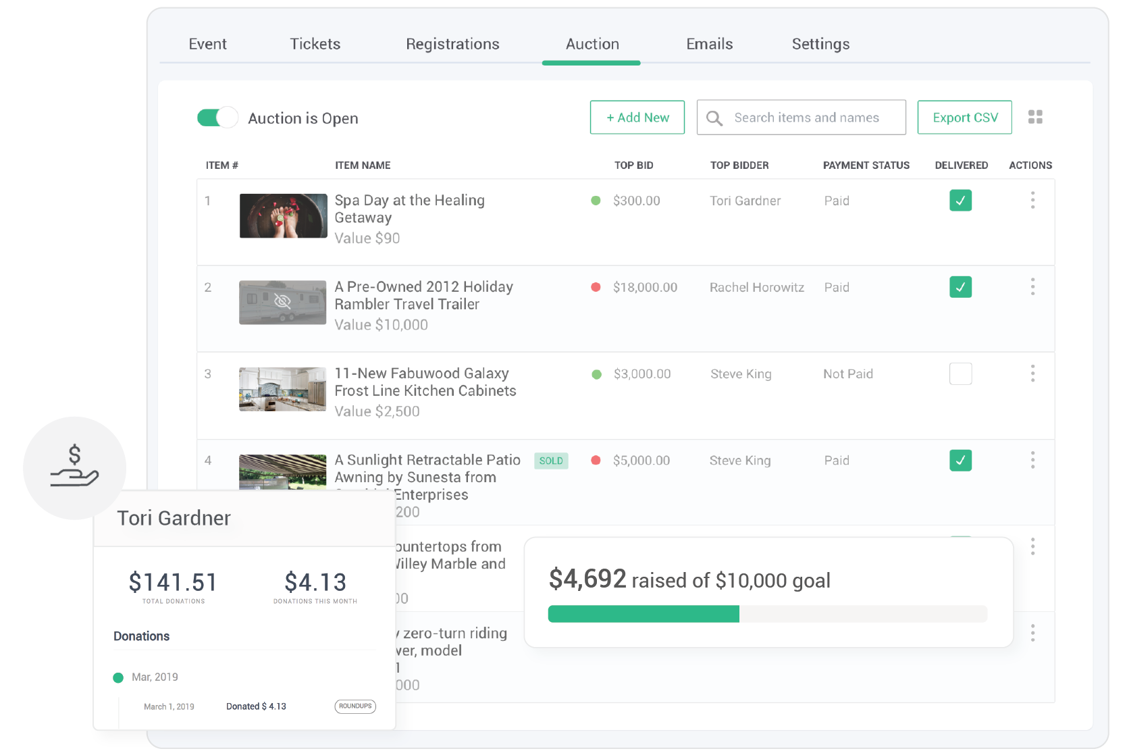
Task: Click the Mar, 2019 green timeline dot
Action: 118,677
